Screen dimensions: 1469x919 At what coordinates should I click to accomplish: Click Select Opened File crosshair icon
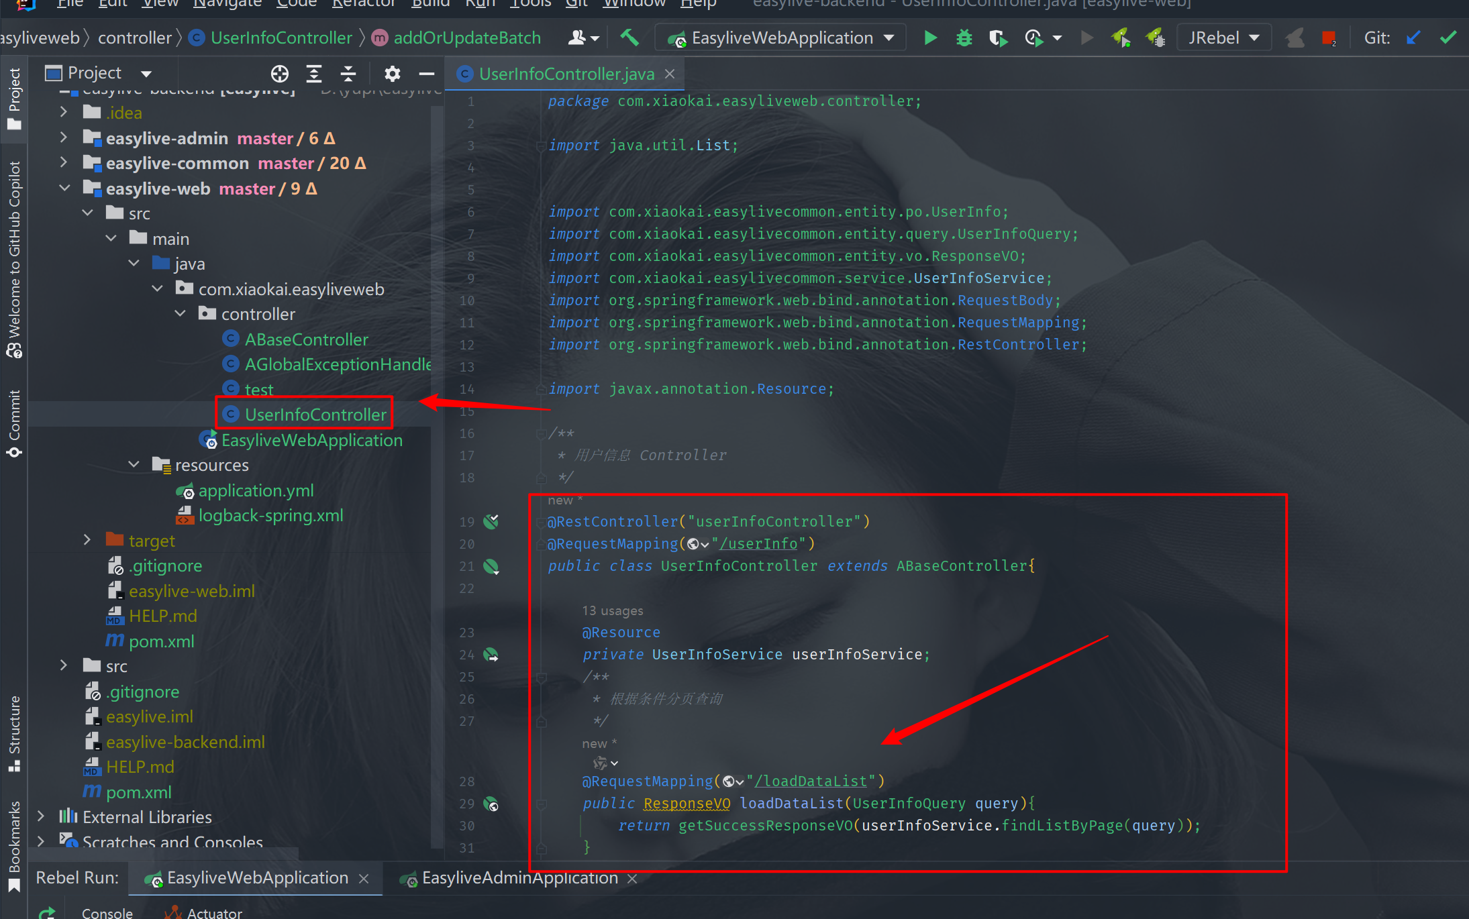280,73
